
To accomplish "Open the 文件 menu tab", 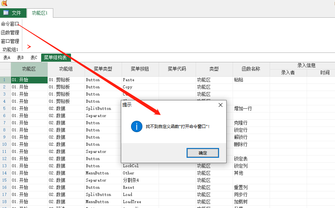I will [x=13, y=13].
